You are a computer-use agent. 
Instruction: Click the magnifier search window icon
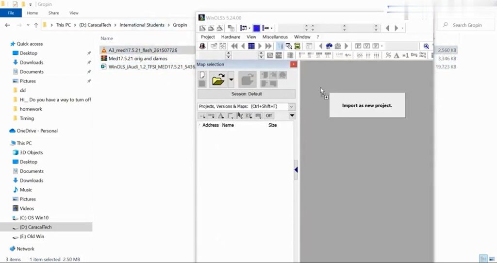point(289,46)
